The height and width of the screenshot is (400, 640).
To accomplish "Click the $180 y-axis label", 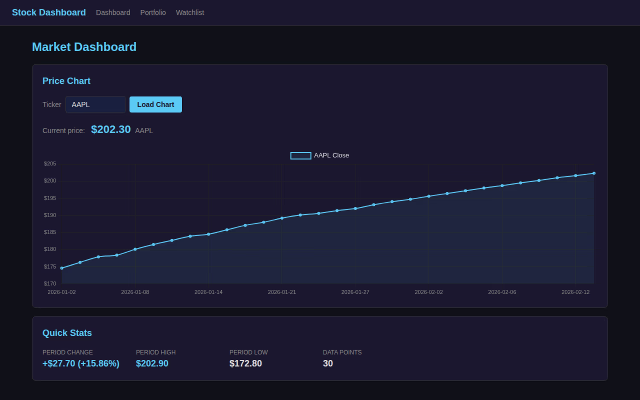I will (50, 249).
